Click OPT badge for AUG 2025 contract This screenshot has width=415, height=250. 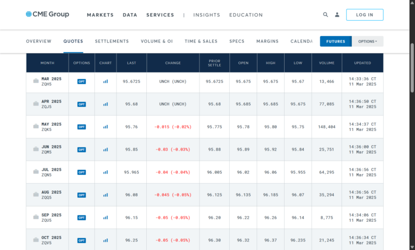(81, 195)
